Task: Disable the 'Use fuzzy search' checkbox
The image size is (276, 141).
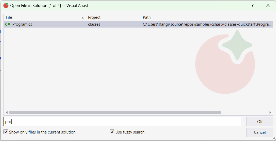Action: (112, 132)
